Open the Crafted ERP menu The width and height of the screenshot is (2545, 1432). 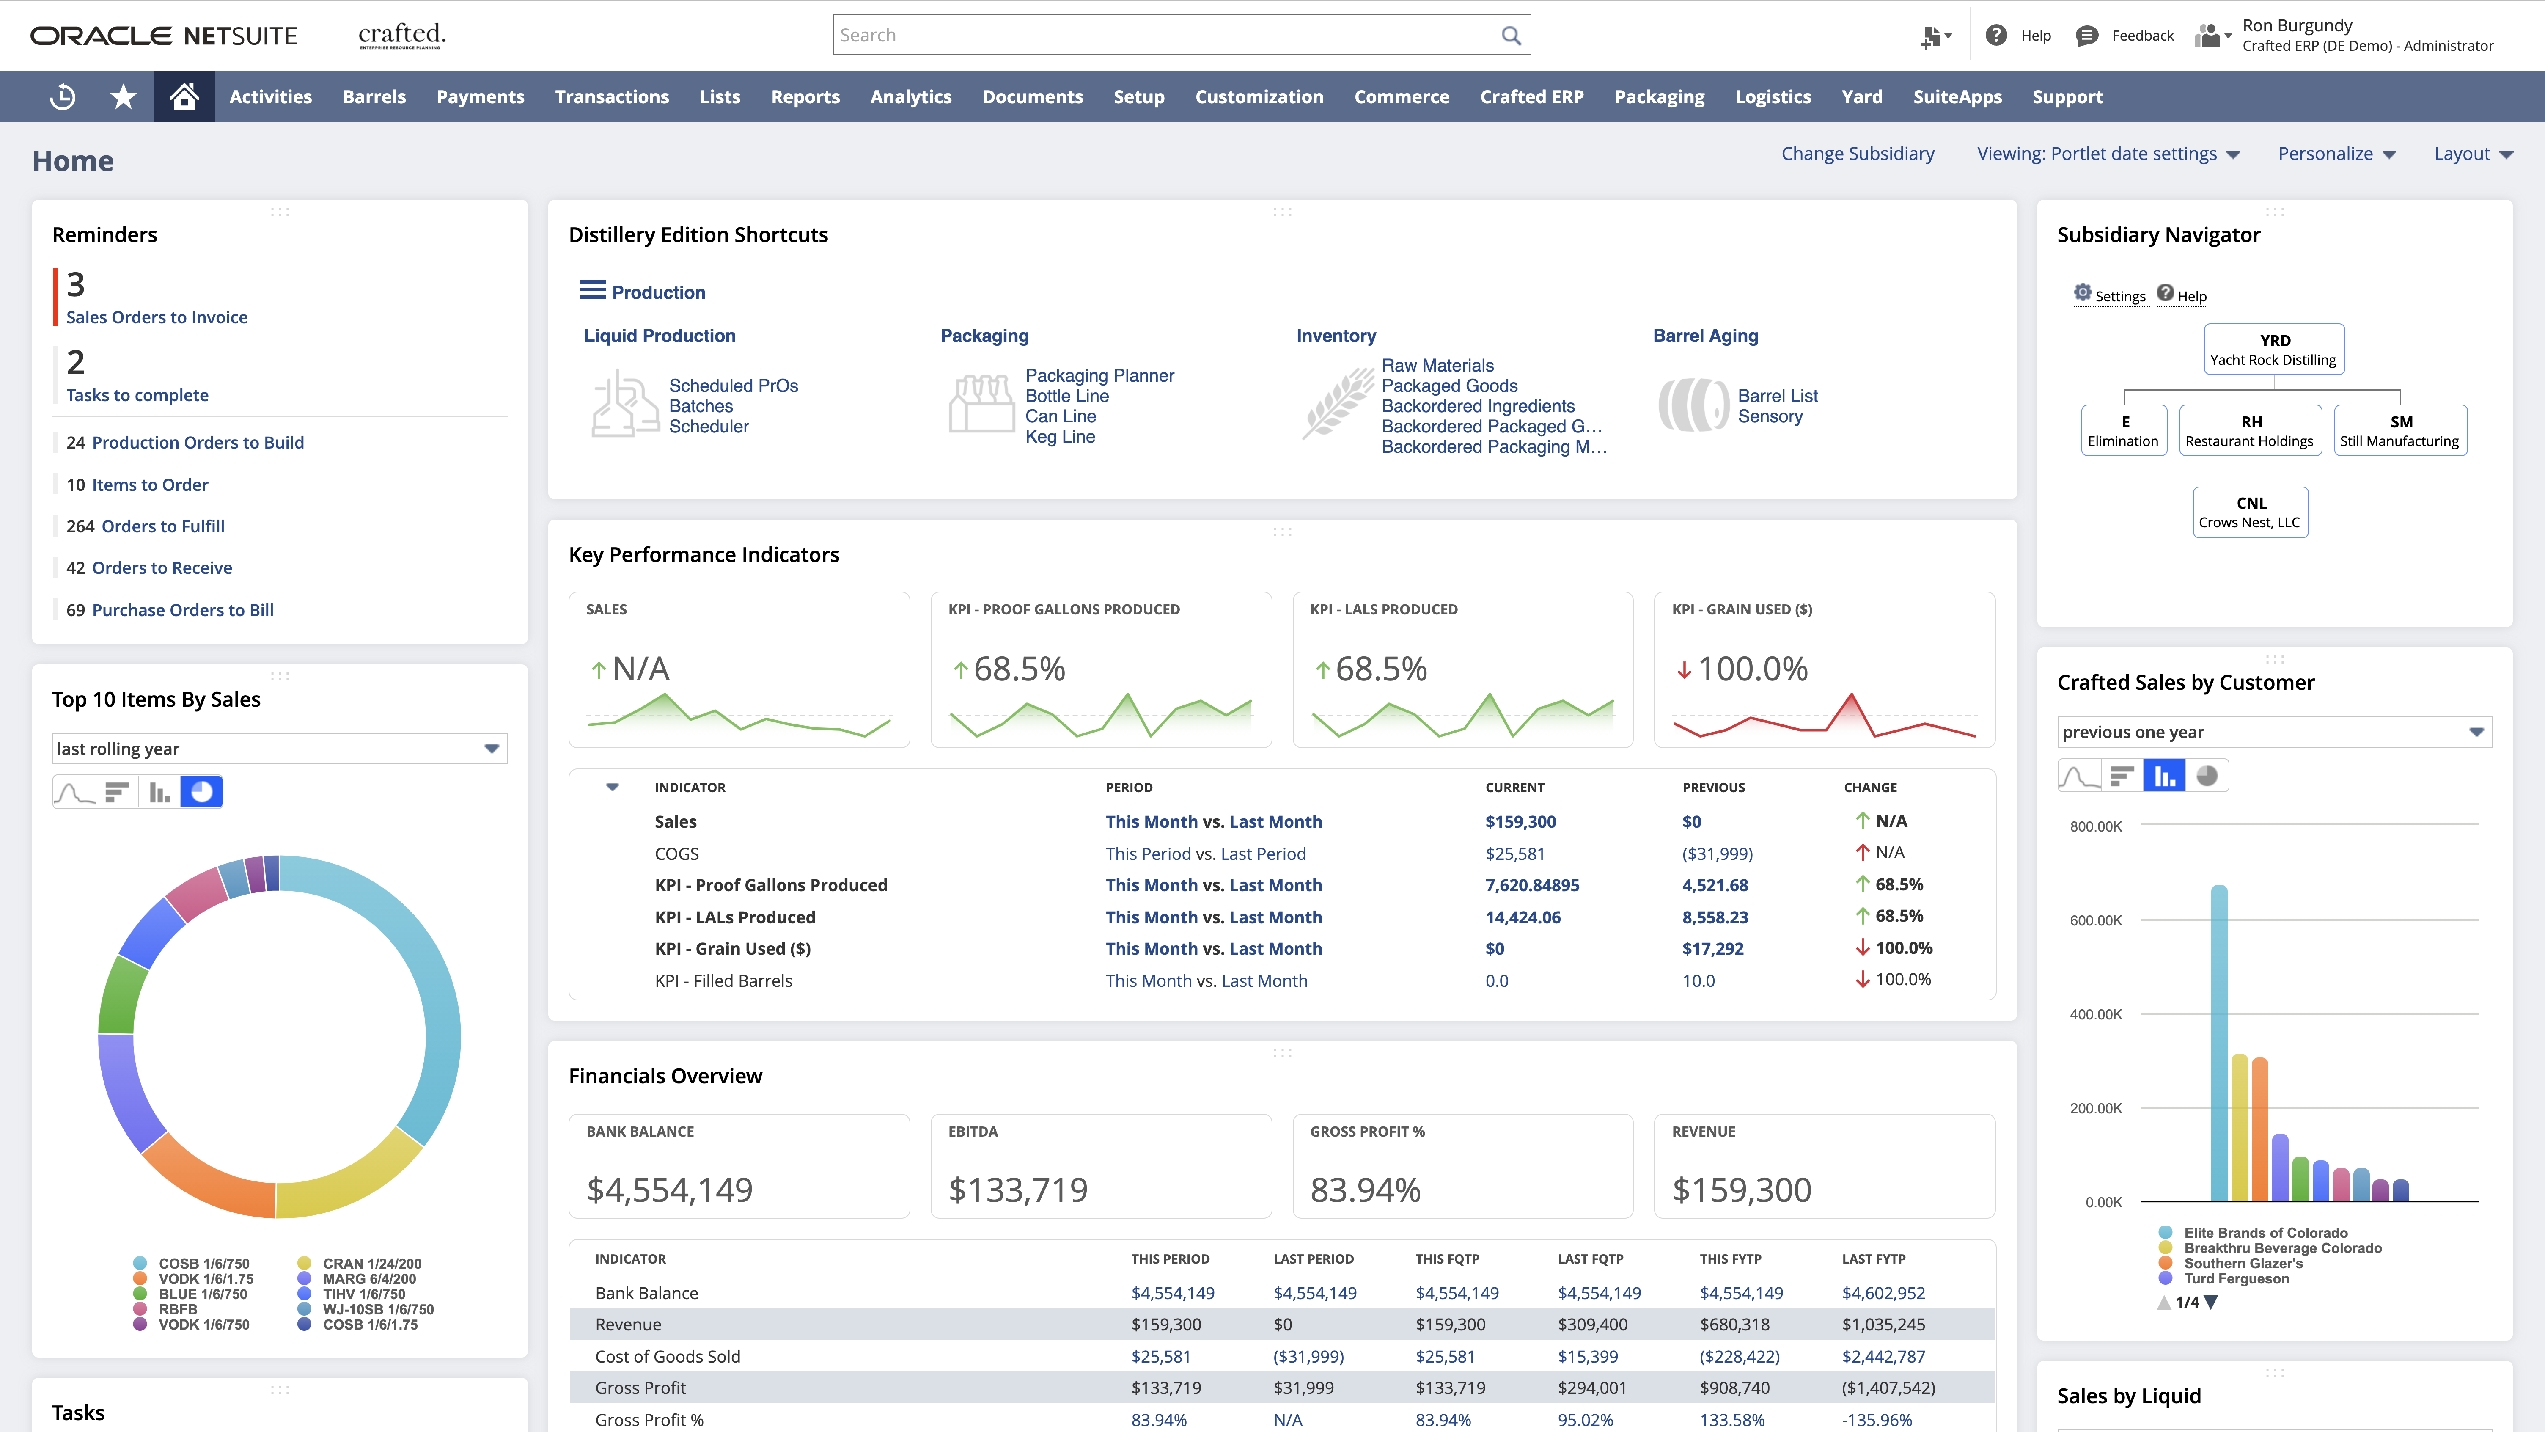[x=1531, y=97]
